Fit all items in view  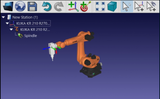100,7
